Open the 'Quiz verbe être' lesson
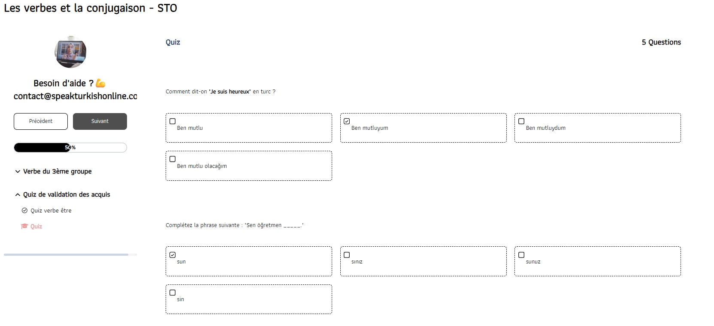The height and width of the screenshot is (326, 714). click(x=51, y=210)
